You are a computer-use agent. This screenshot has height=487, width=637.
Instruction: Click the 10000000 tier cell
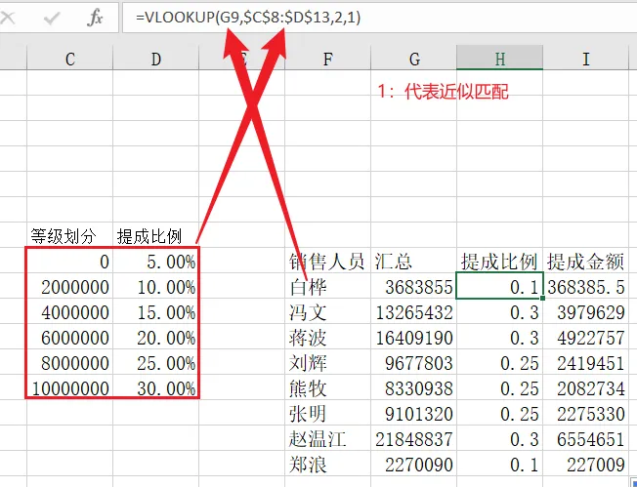click(x=69, y=388)
